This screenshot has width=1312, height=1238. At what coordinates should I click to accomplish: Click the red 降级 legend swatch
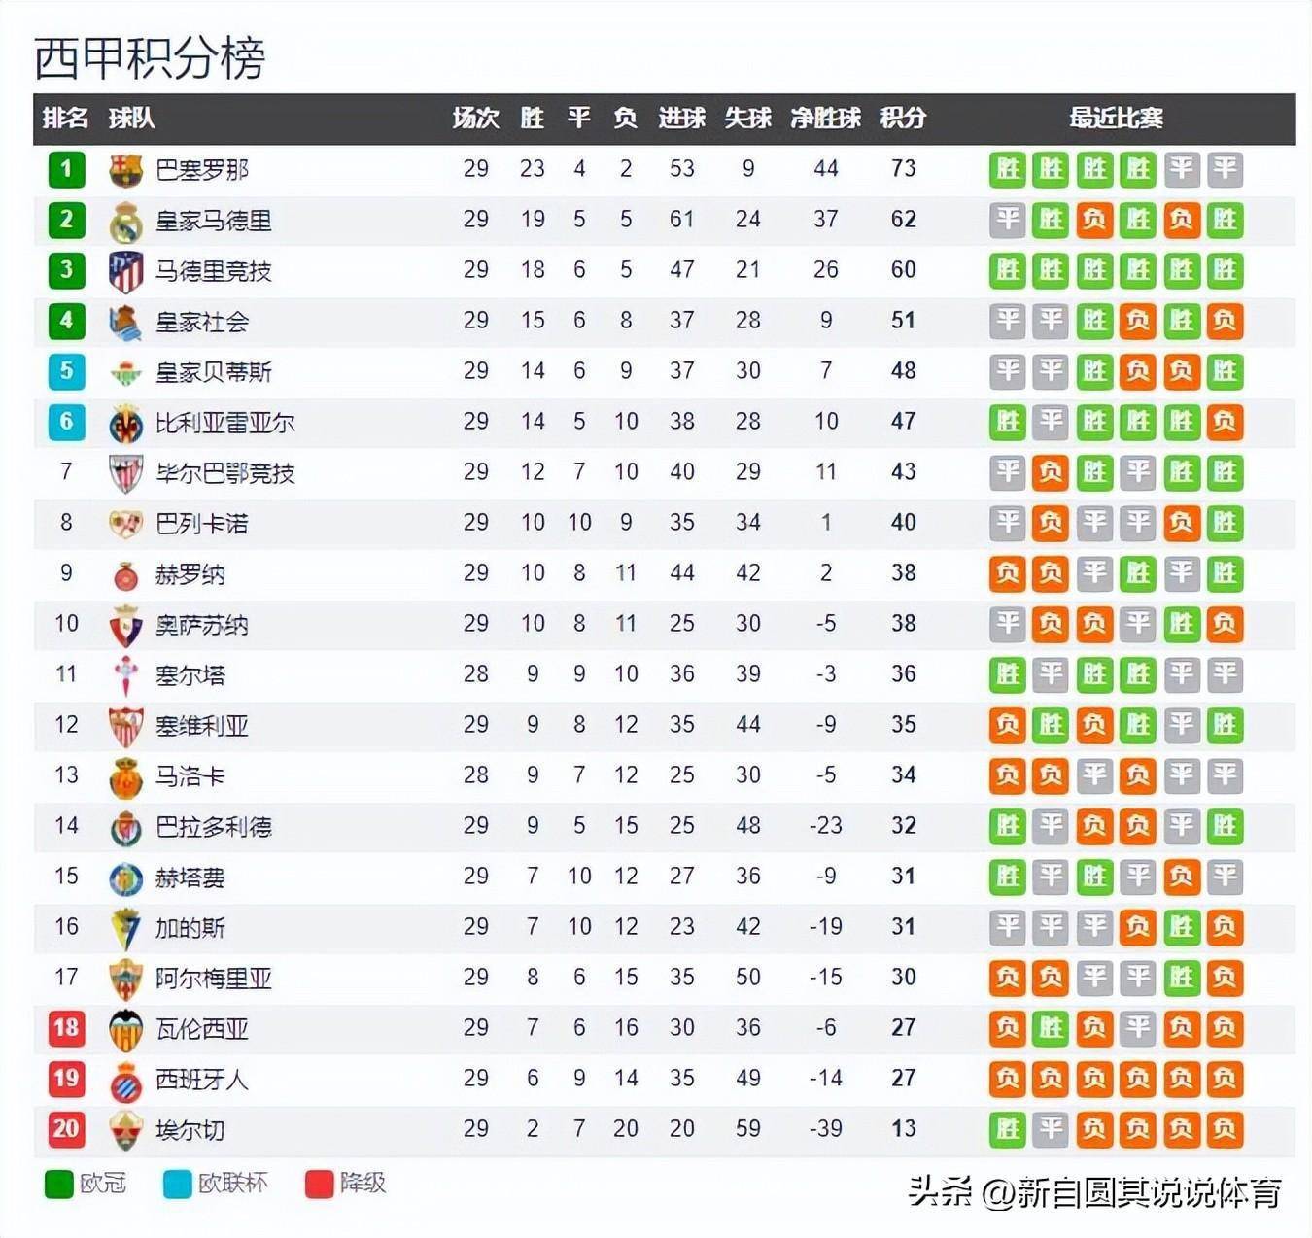(319, 1184)
